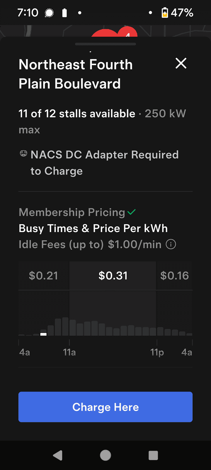Tap the 11p time axis label
The height and width of the screenshot is (470, 211).
[x=157, y=352]
